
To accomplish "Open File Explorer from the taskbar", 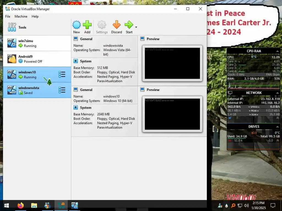I will click(34, 206).
